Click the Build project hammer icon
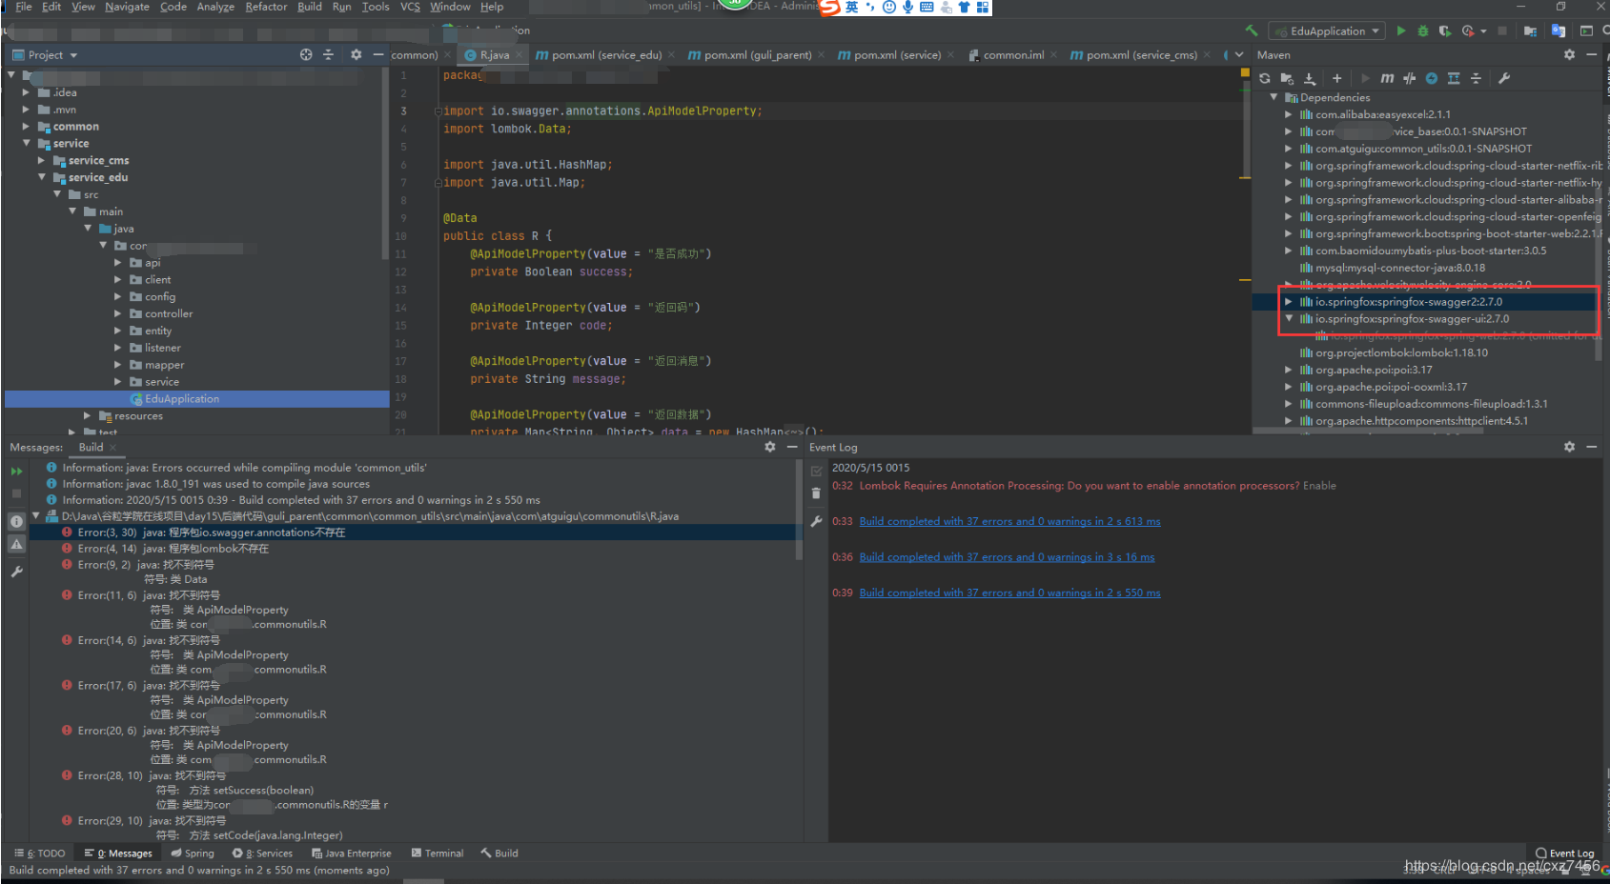1610x884 pixels. pos(1252,30)
